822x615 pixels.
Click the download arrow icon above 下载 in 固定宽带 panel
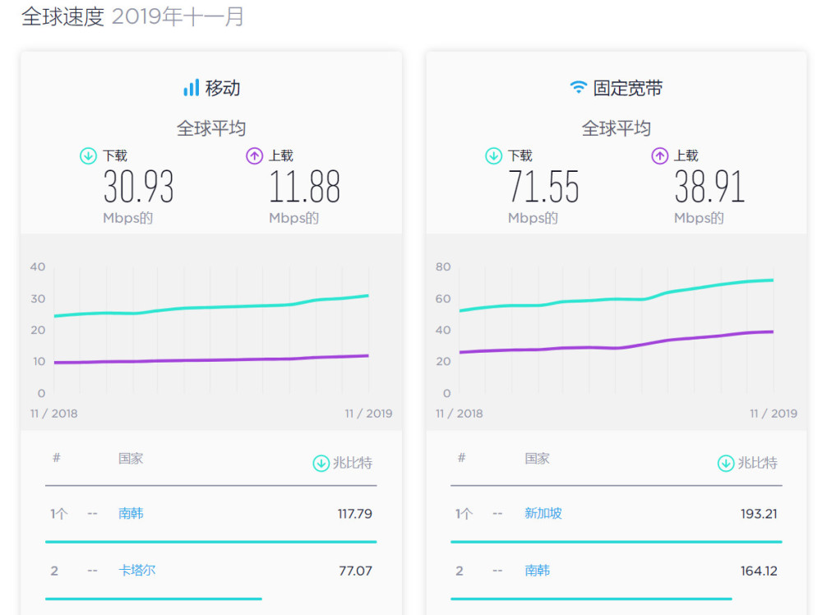tap(493, 155)
